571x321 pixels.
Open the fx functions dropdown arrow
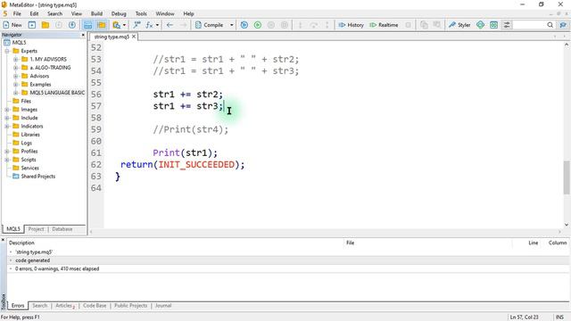pos(157,25)
